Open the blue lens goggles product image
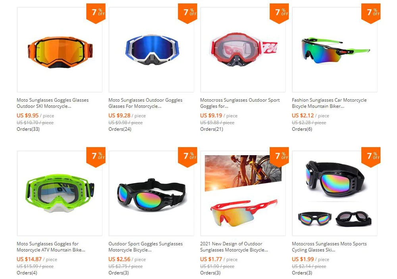Image resolution: width=397 pixels, height=279 pixels. (x=151, y=50)
